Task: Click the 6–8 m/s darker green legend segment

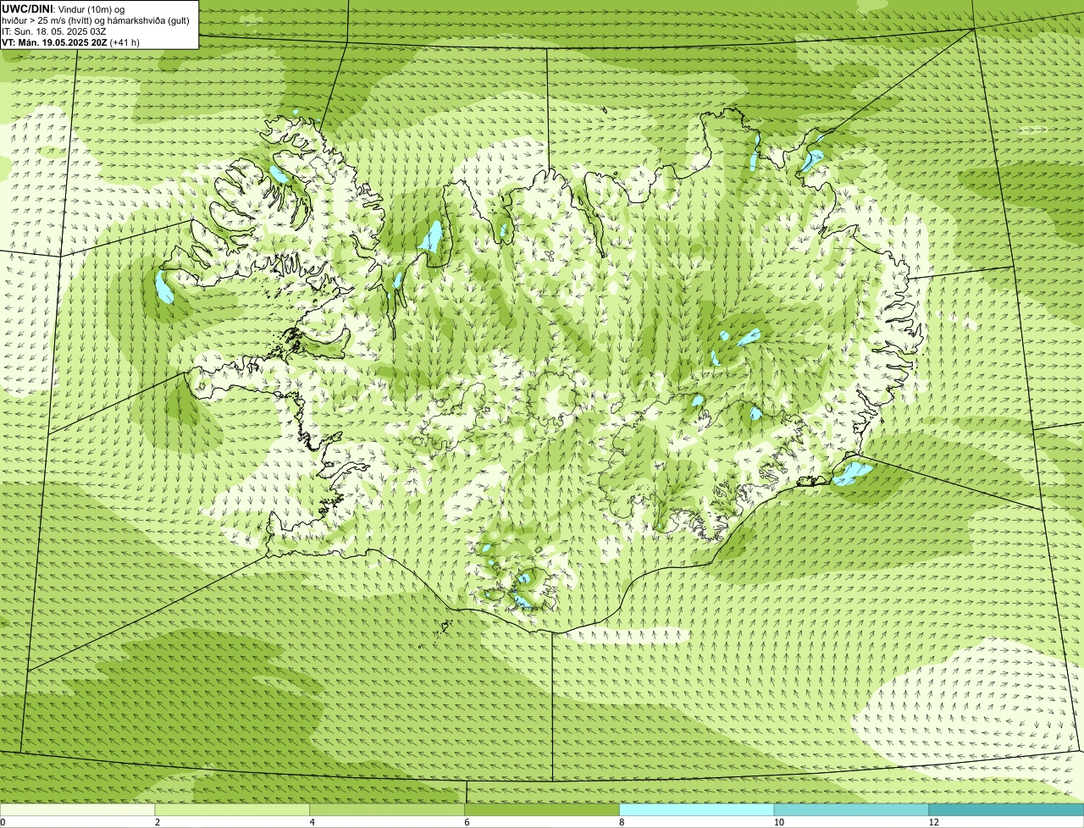Action: (x=542, y=810)
